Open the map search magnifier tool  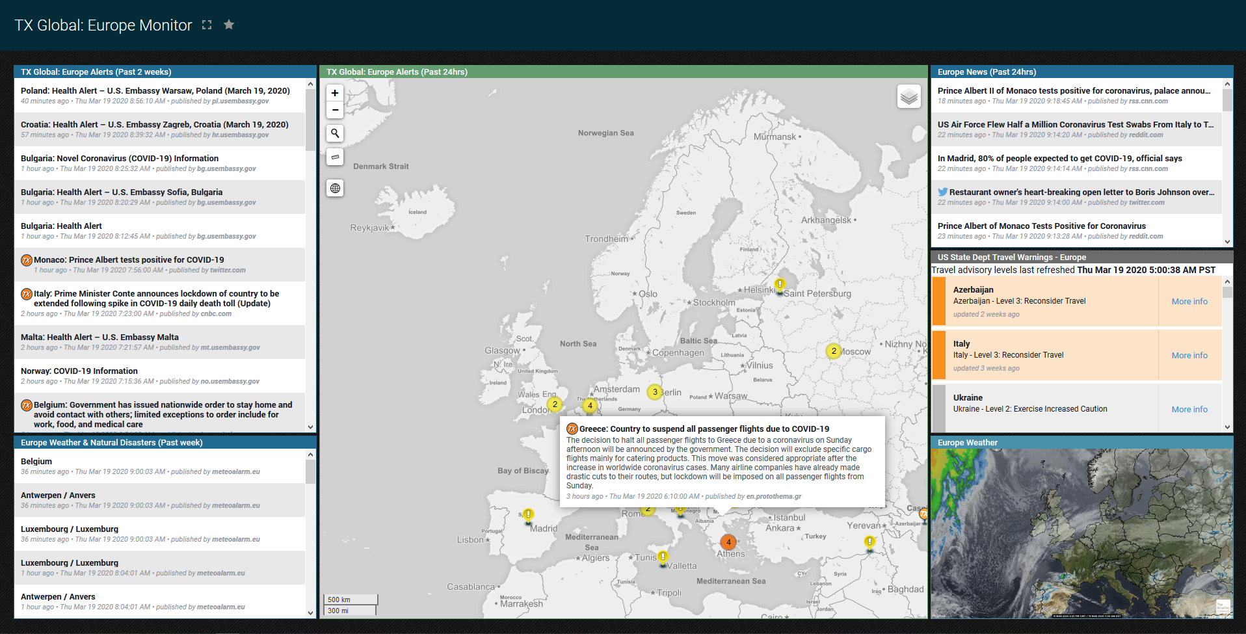(335, 133)
